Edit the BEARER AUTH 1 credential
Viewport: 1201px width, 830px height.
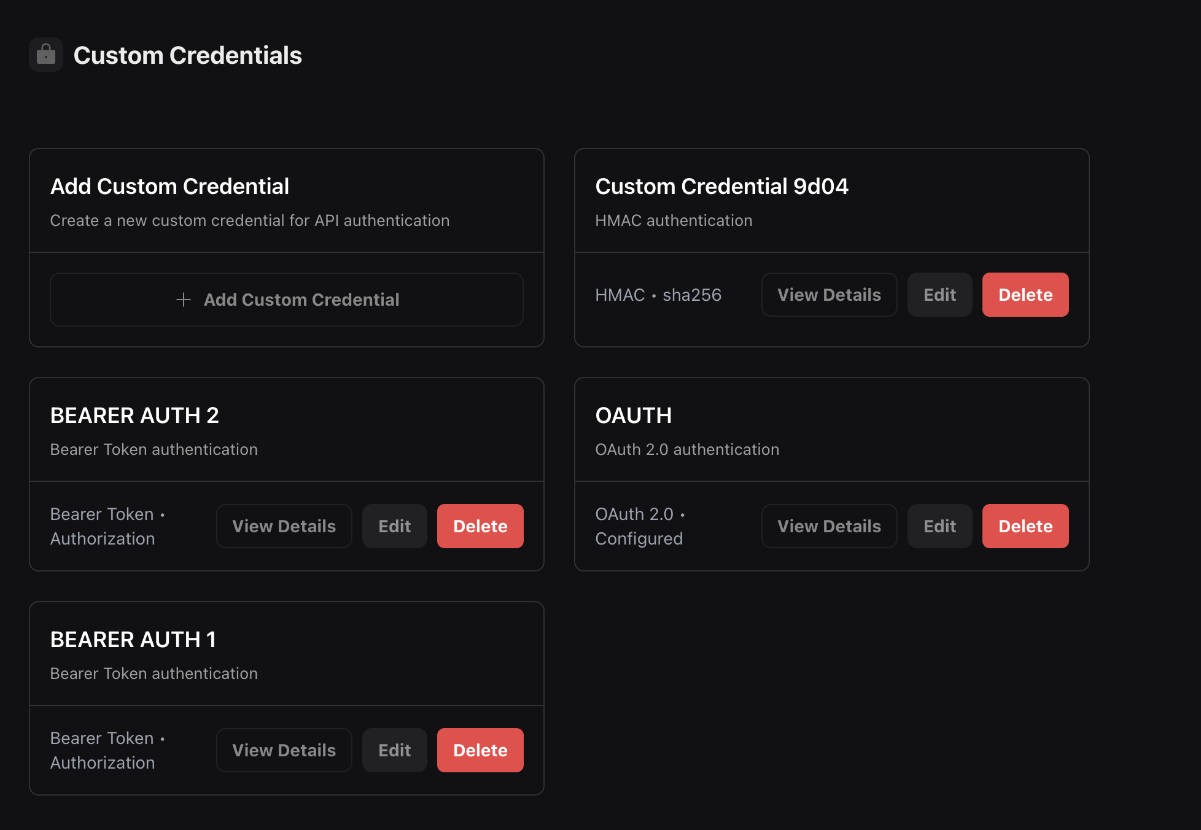tap(394, 750)
